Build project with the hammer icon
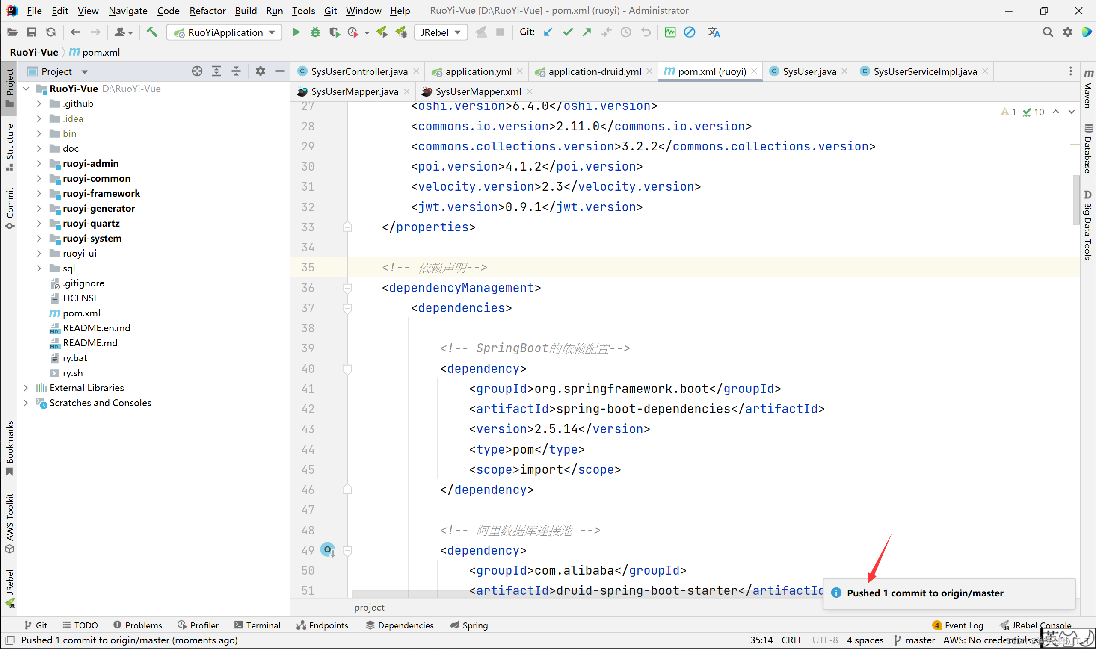Viewport: 1096px width, 649px height. (152, 32)
